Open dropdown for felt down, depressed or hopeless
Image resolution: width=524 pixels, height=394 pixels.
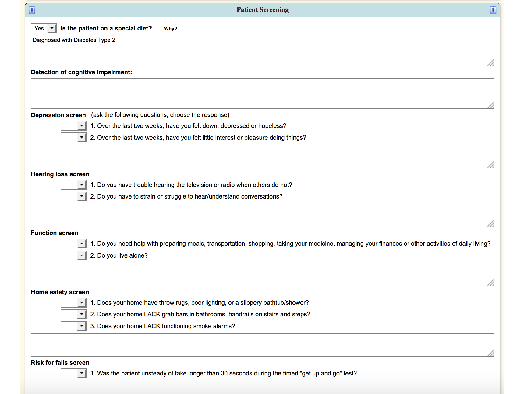(x=73, y=126)
